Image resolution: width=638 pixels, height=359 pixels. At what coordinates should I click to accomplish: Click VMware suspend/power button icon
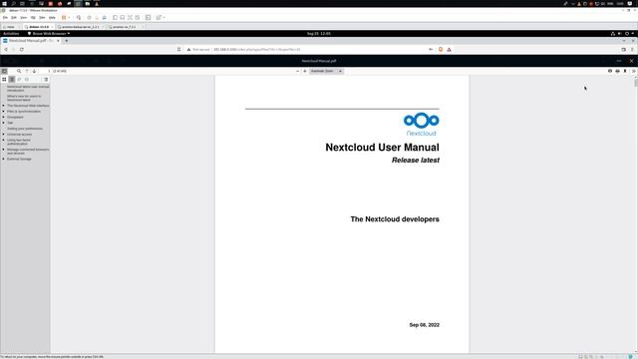pos(64,18)
